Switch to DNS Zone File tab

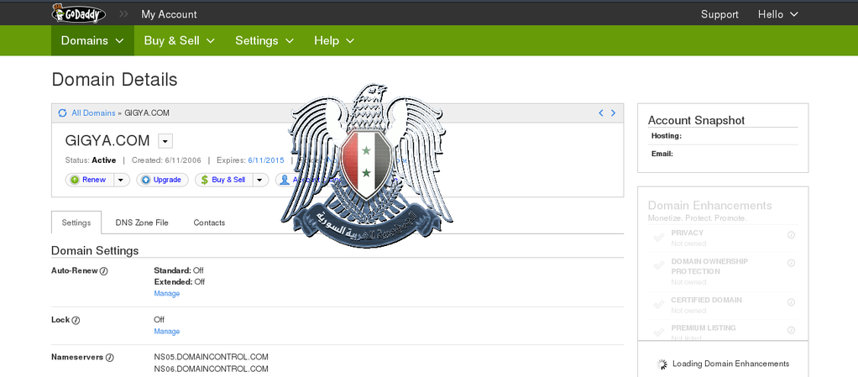tap(142, 223)
